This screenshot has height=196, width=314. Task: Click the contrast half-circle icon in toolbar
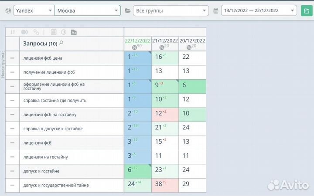[63, 32]
